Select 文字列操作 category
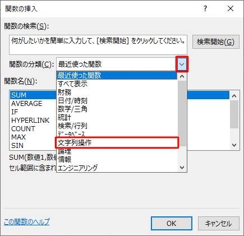244x236 pixels. point(117,143)
